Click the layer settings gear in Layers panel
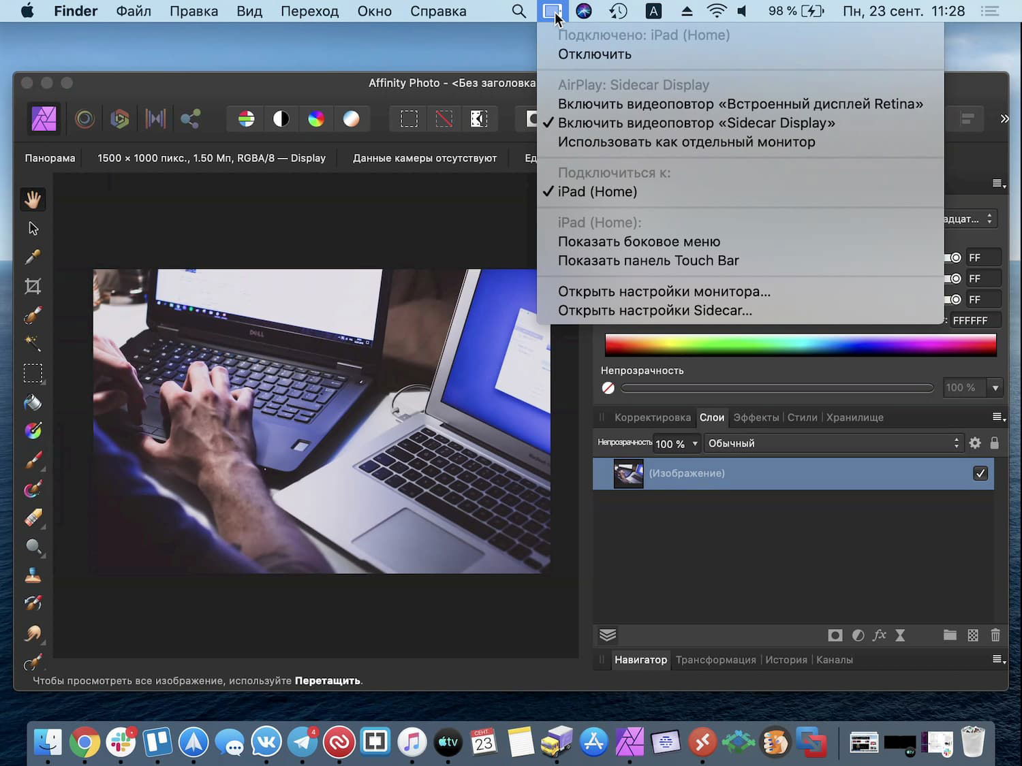This screenshot has height=766, width=1022. click(x=975, y=443)
